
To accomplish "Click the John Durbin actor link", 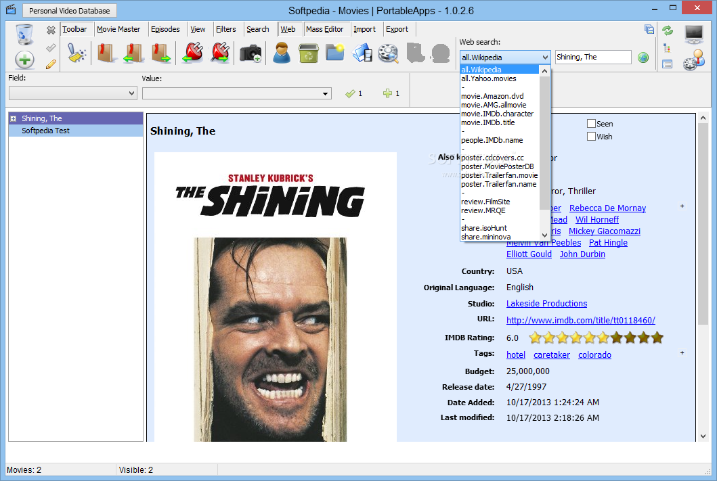I will pos(582,254).
